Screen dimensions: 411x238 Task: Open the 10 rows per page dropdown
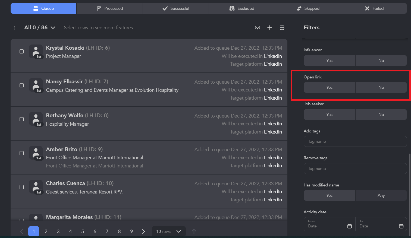[169, 231]
